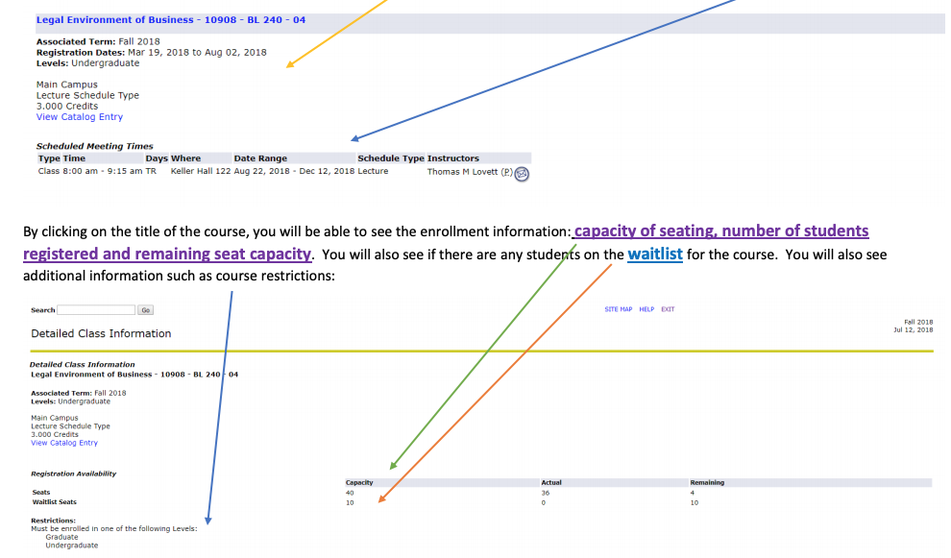Click the upper View Catalog Entry link
Image resolution: width=951 pixels, height=558 pixels.
80,117
